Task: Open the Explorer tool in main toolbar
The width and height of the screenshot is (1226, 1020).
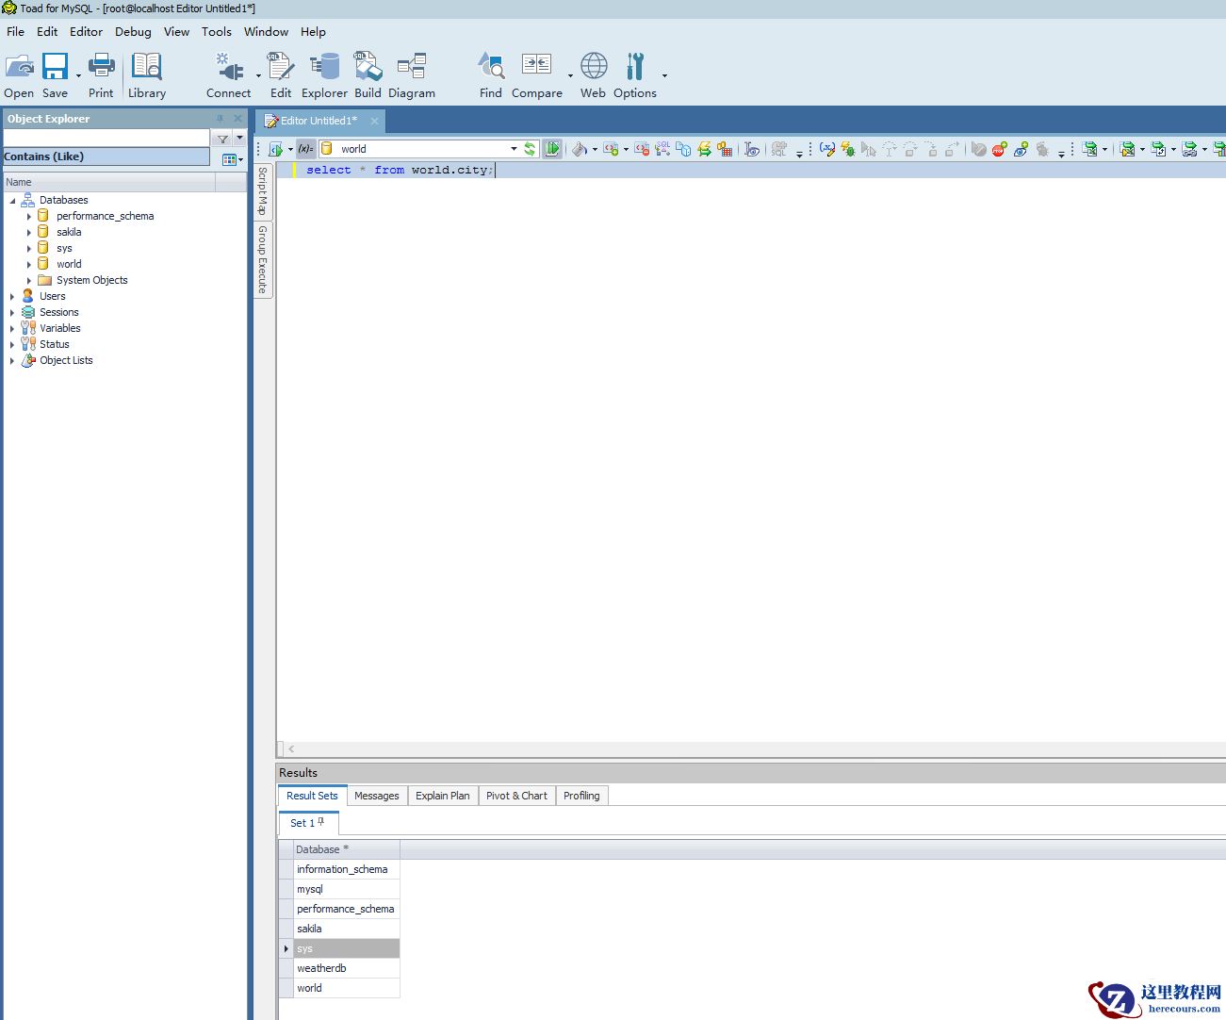Action: (324, 75)
